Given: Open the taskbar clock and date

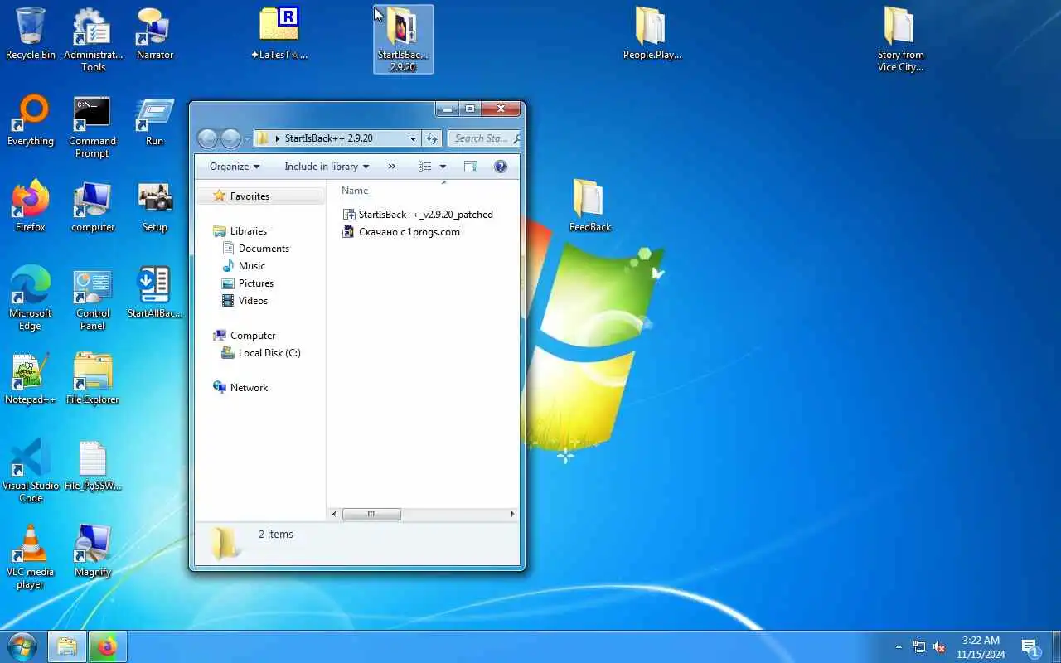Looking at the screenshot, I should [x=981, y=647].
